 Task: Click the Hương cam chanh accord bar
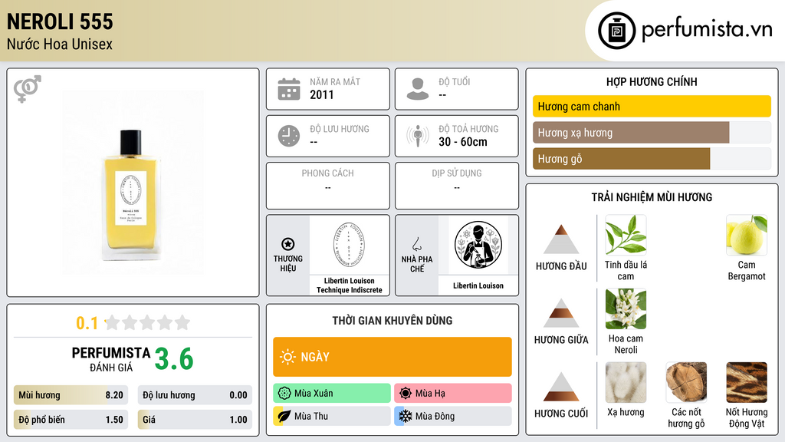(x=652, y=106)
